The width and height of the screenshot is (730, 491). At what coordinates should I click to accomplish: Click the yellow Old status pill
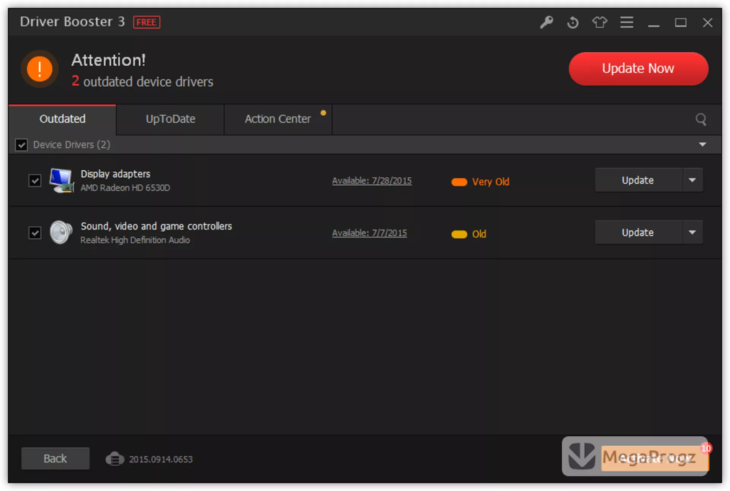(x=459, y=234)
